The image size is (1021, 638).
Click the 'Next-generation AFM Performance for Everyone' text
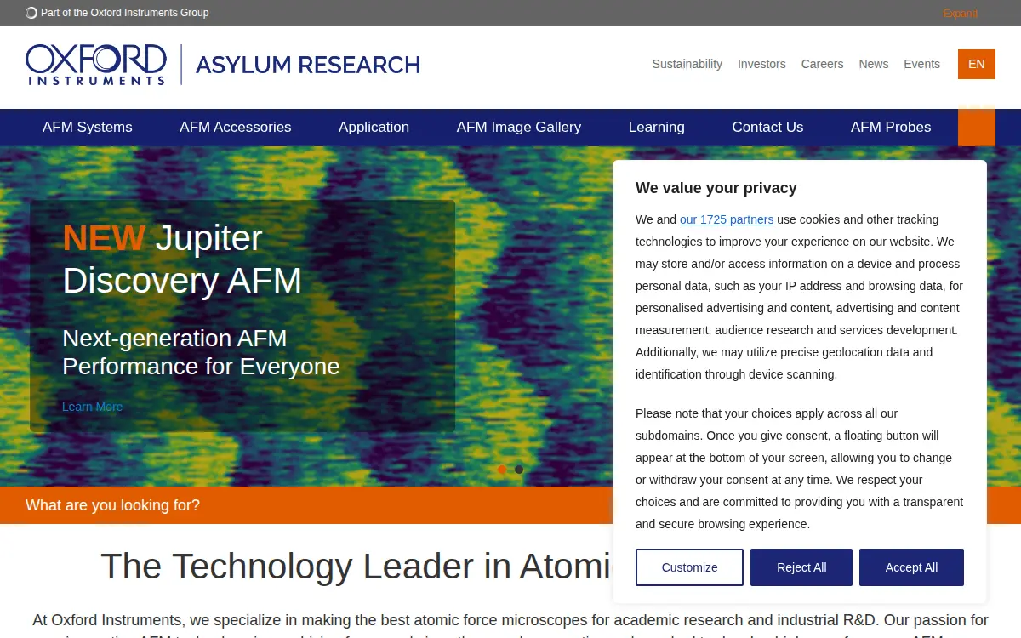[x=201, y=352]
